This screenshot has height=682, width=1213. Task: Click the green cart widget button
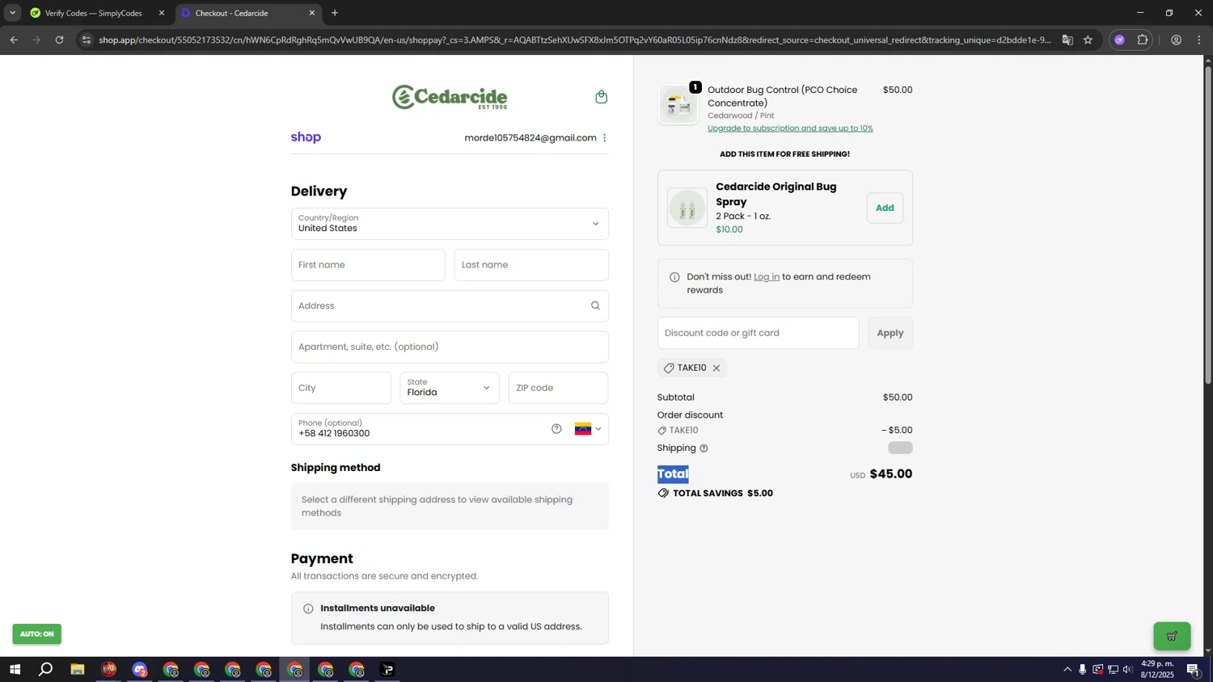tap(1172, 636)
